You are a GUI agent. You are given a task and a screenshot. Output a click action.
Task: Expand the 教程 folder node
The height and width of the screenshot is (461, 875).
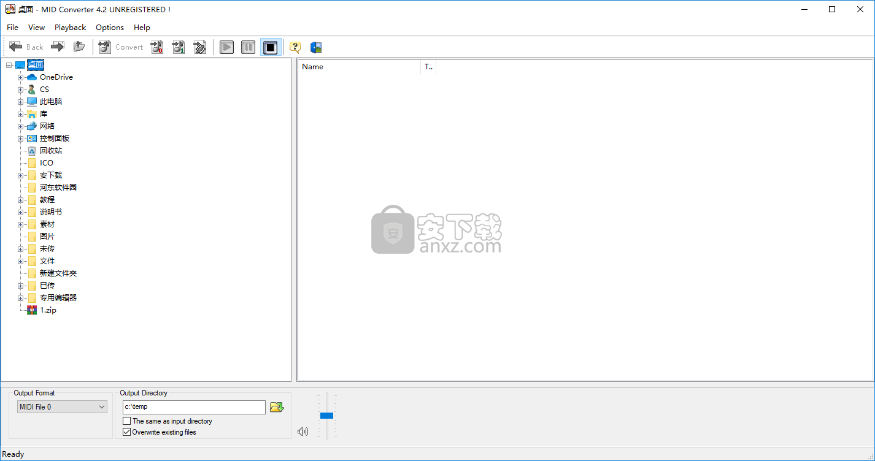click(x=21, y=200)
